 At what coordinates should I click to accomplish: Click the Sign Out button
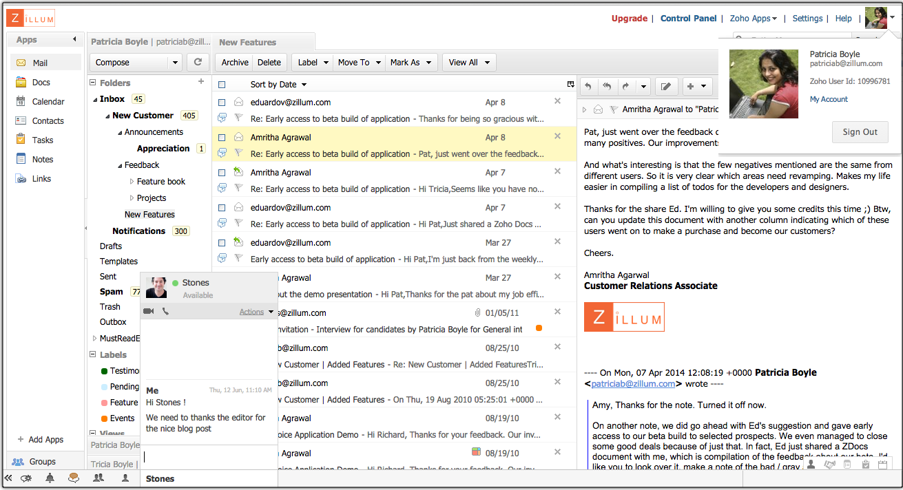(860, 132)
